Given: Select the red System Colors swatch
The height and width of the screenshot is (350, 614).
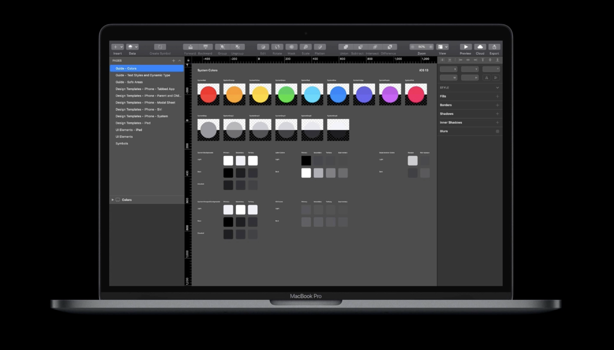Looking at the screenshot, I should coord(208,94).
